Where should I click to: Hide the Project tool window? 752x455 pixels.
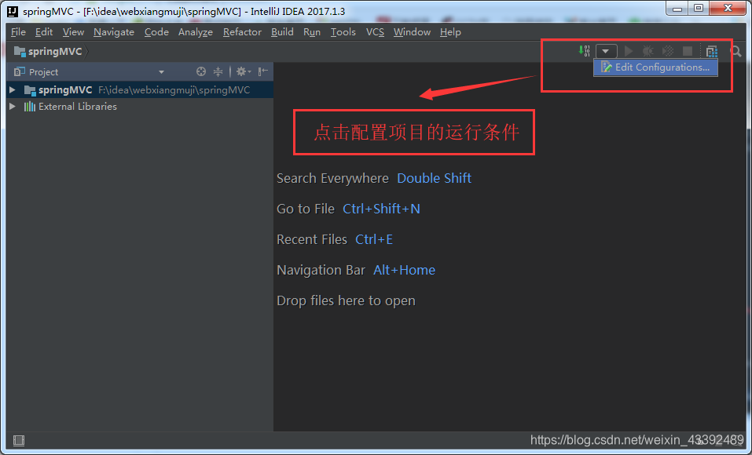262,71
